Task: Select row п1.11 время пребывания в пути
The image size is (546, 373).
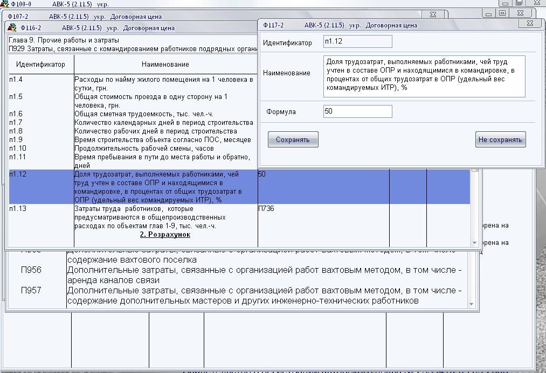Action: pos(133,161)
